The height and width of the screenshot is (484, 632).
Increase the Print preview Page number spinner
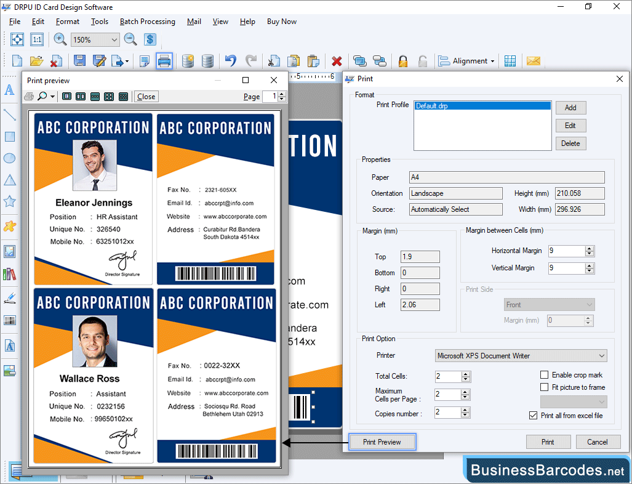[x=282, y=94]
